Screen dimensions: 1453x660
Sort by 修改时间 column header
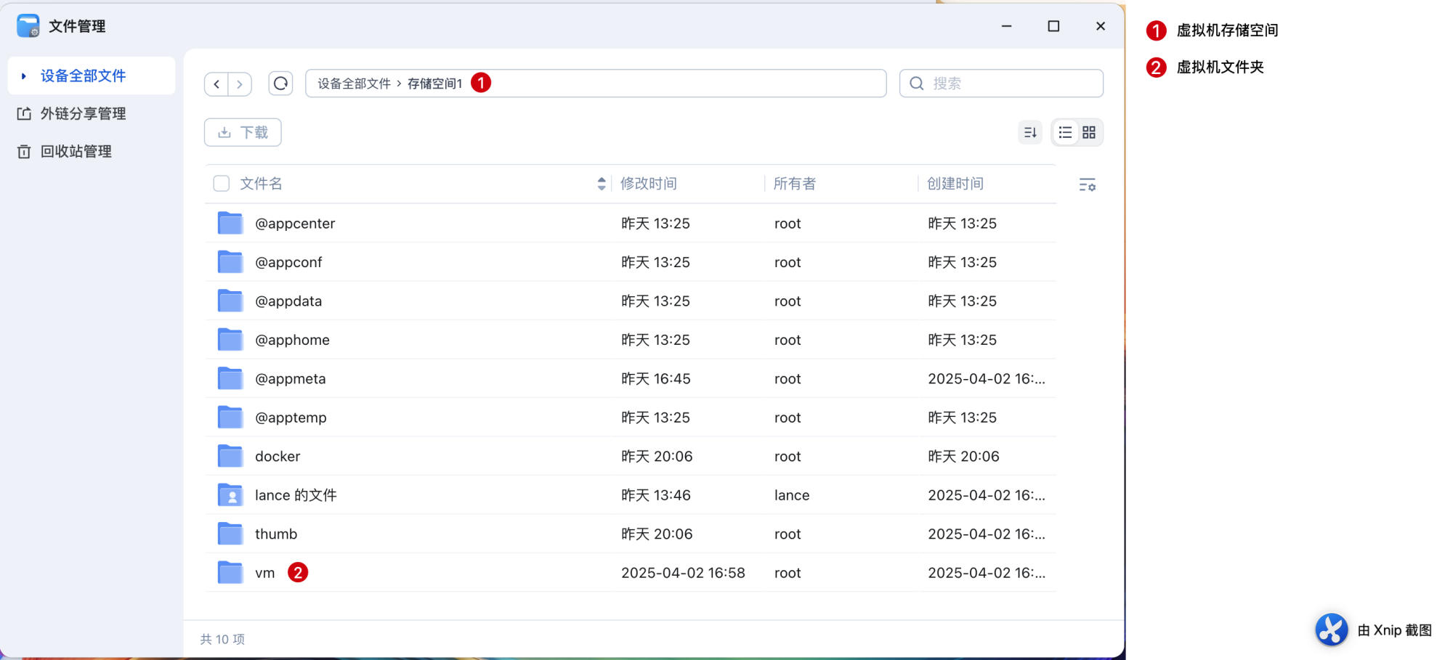point(648,184)
